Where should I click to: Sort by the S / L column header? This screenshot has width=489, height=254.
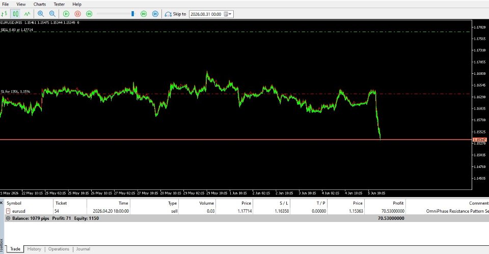(x=271, y=203)
